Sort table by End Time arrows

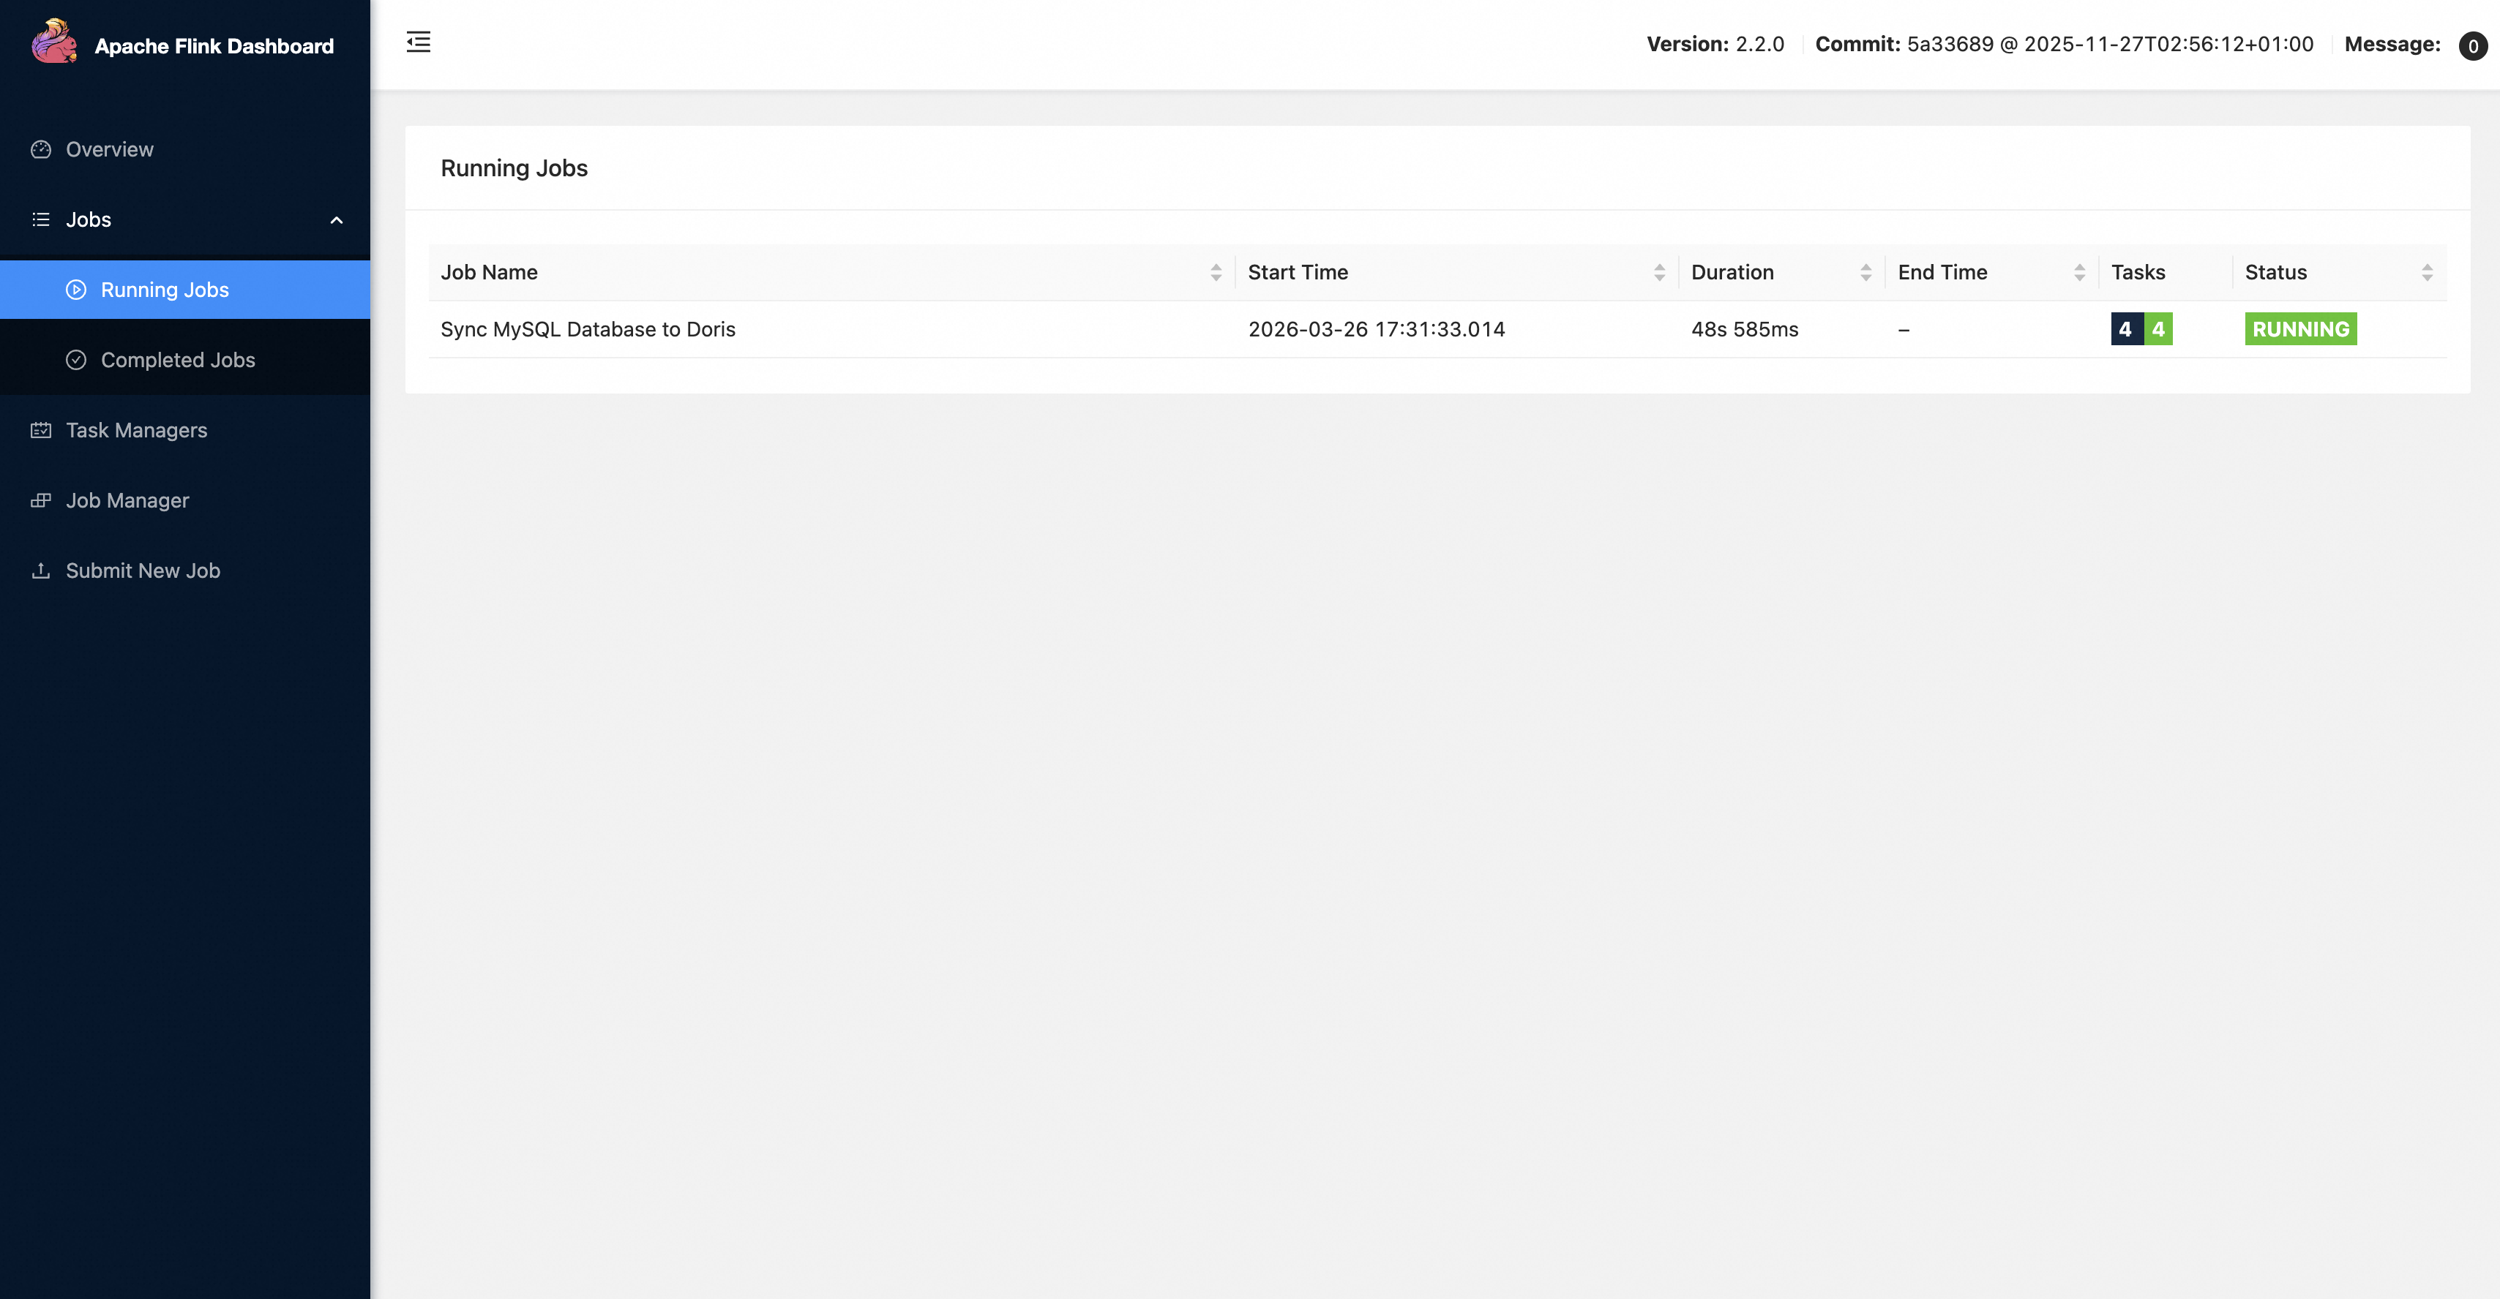[2078, 273]
